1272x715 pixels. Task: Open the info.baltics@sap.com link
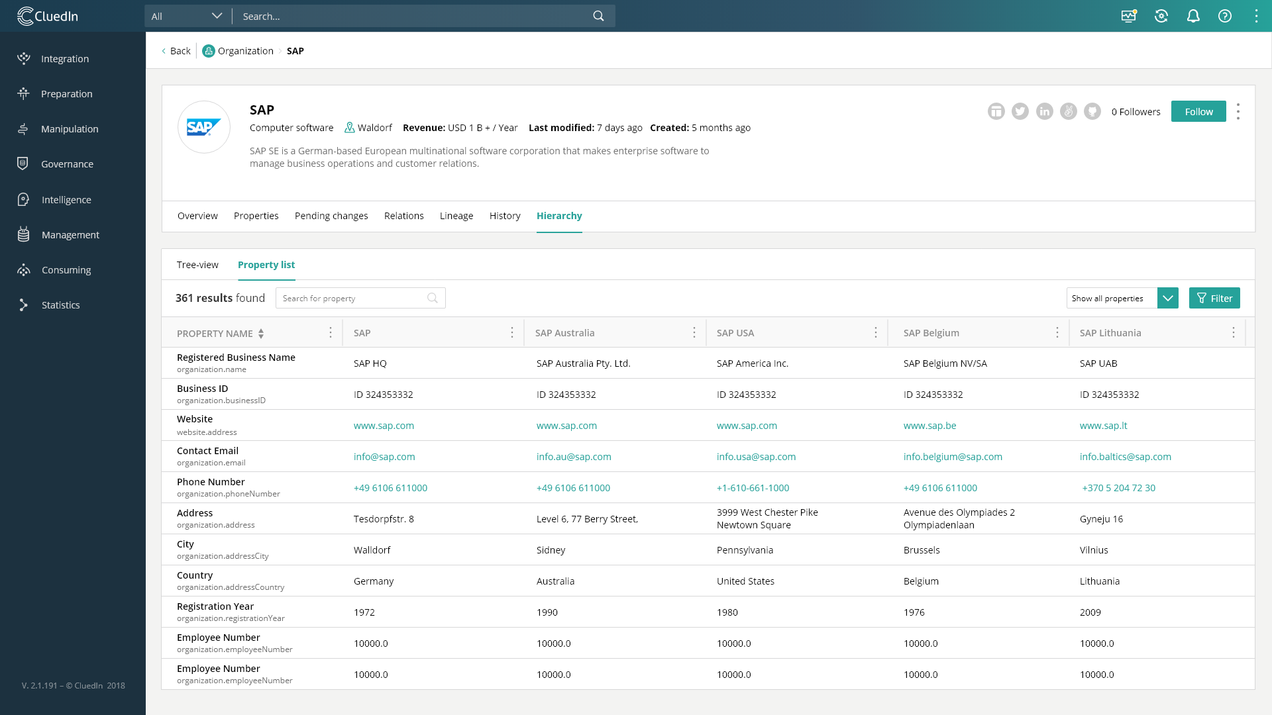1126,457
